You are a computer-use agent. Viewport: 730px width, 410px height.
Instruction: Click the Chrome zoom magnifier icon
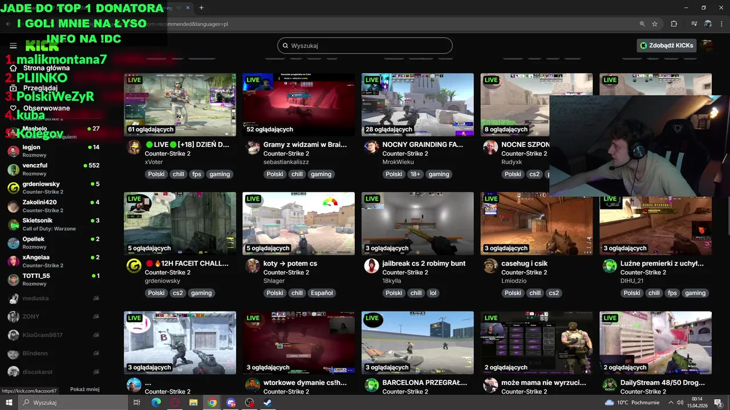pyautogui.click(x=642, y=24)
